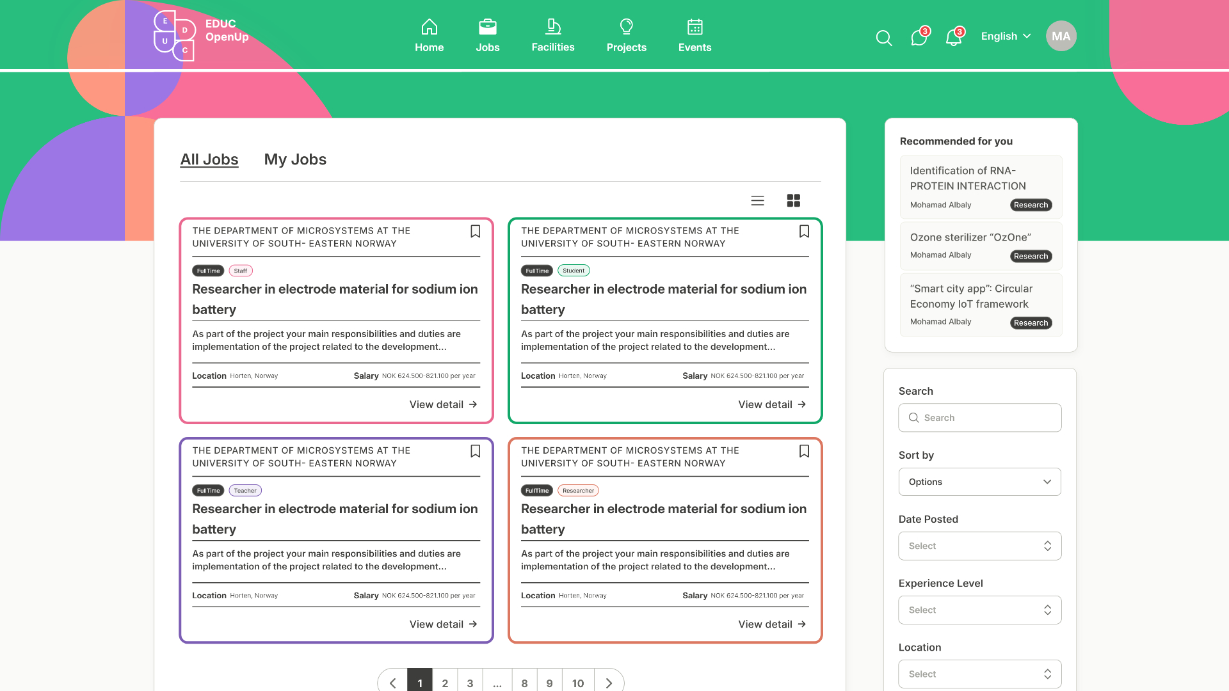Switch to grid view layout
The width and height of the screenshot is (1229, 691).
point(793,201)
